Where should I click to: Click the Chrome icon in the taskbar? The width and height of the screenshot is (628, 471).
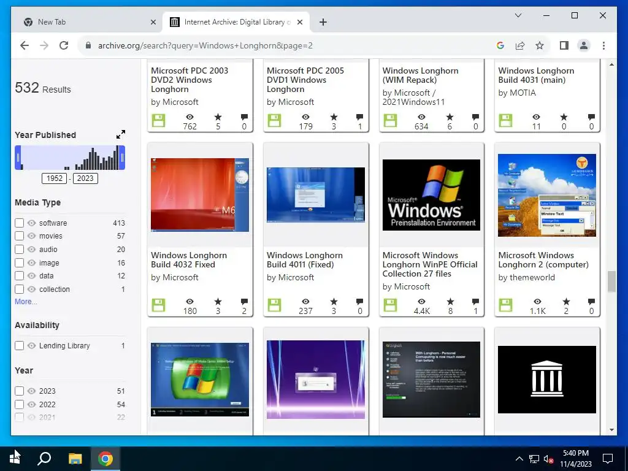[x=105, y=459]
